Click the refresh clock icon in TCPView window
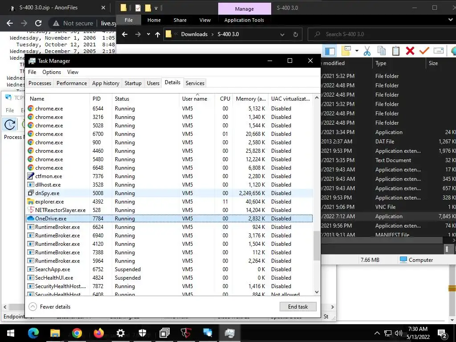 10,124
